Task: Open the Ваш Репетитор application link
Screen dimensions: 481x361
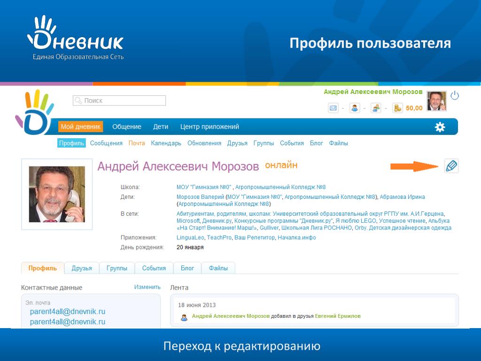Action: click(x=255, y=237)
